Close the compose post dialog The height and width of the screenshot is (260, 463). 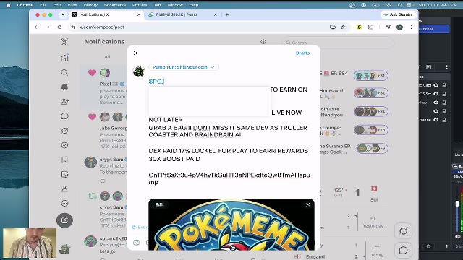tap(135, 53)
